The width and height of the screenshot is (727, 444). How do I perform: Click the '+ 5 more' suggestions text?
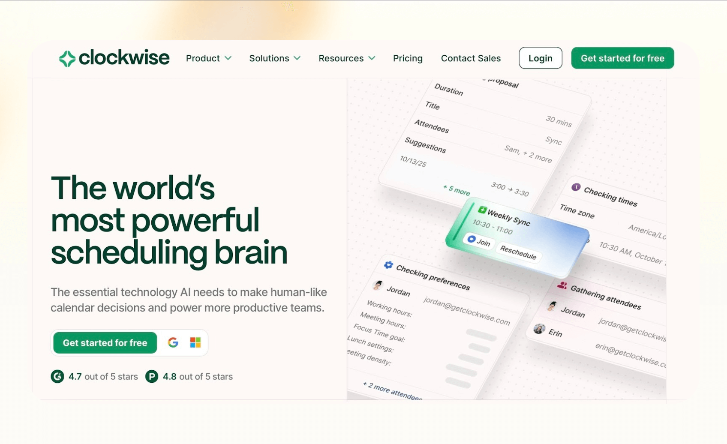(x=457, y=190)
